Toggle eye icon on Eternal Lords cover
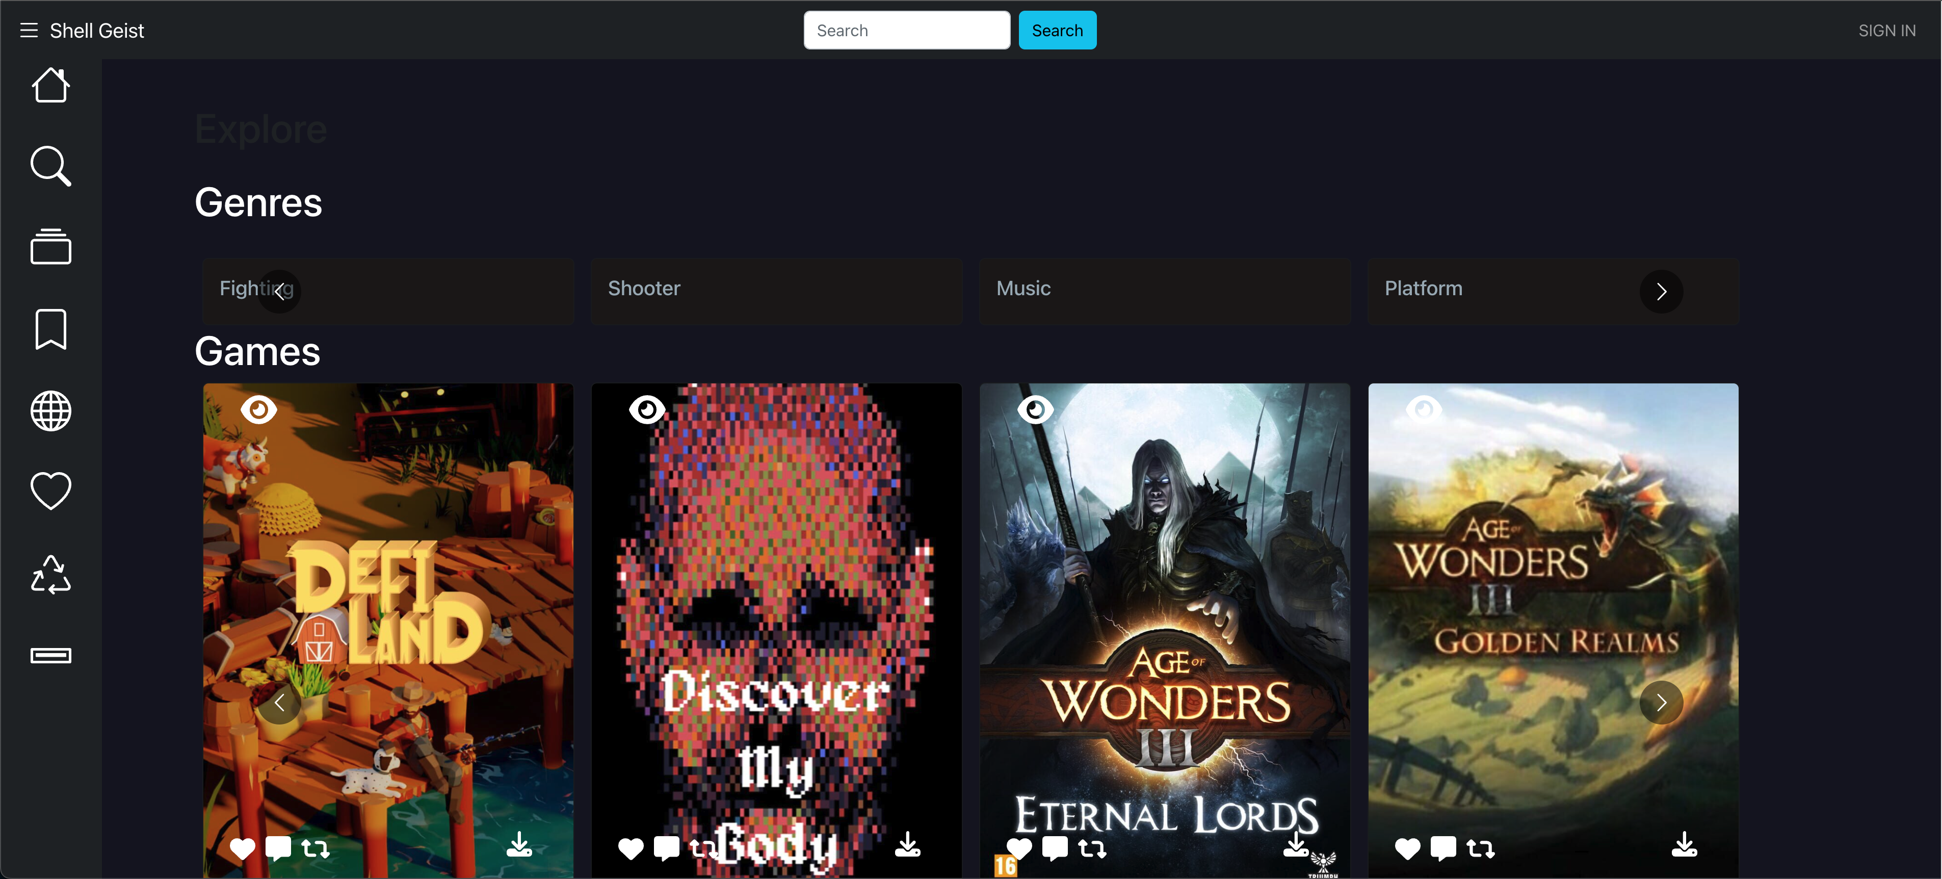The width and height of the screenshot is (1942, 879). [x=1035, y=409]
